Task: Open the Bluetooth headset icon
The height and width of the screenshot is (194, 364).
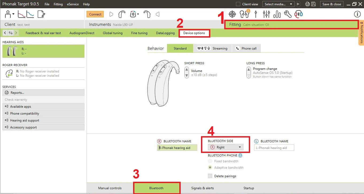Action: 299,14
